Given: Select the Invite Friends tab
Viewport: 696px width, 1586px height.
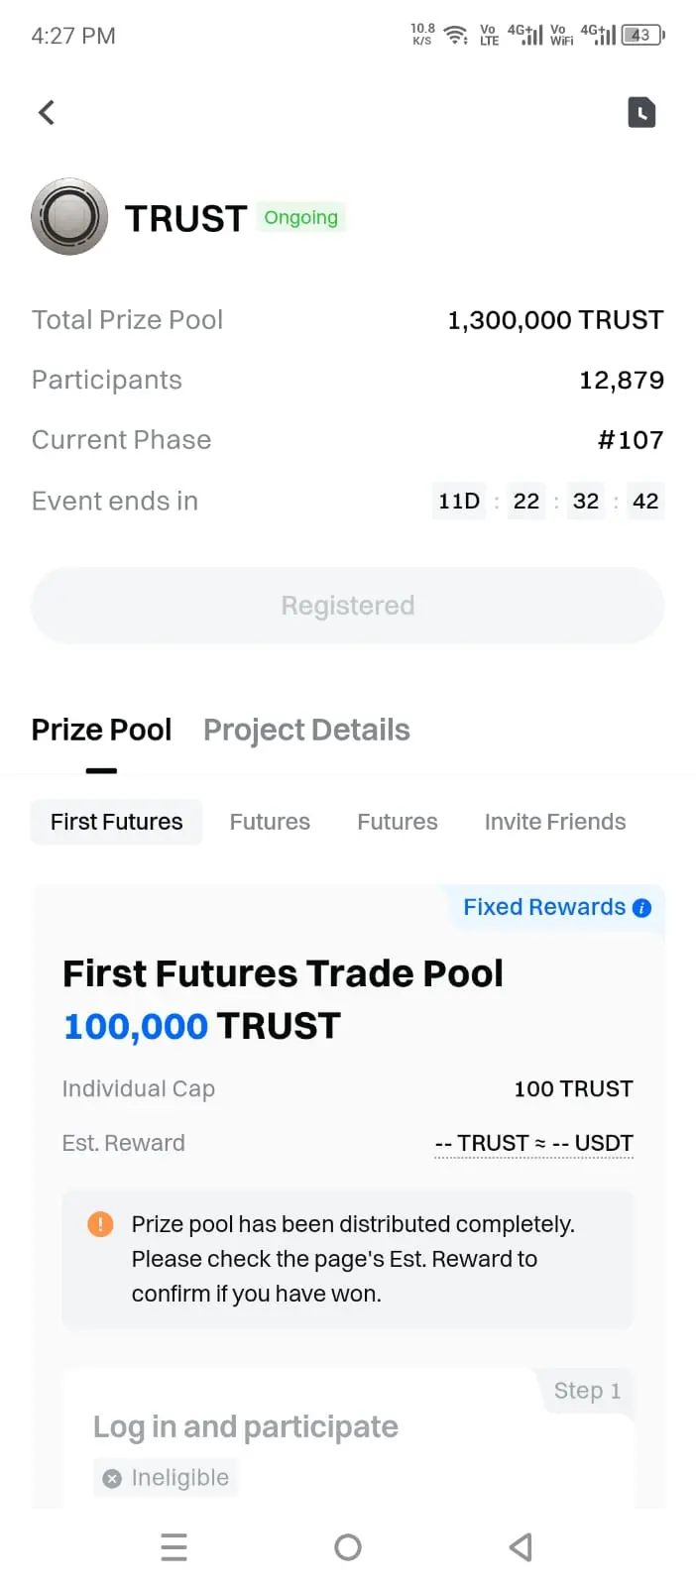Looking at the screenshot, I should click(x=555, y=822).
